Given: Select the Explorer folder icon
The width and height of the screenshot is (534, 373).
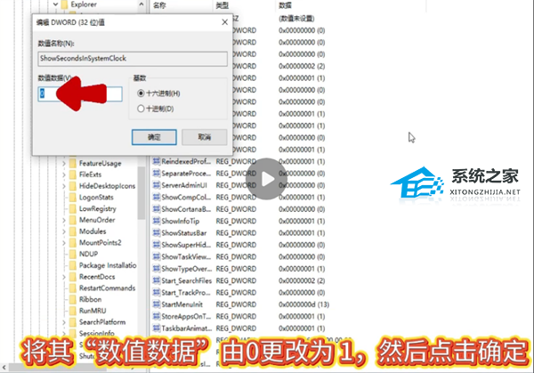Looking at the screenshot, I should [x=65, y=4].
